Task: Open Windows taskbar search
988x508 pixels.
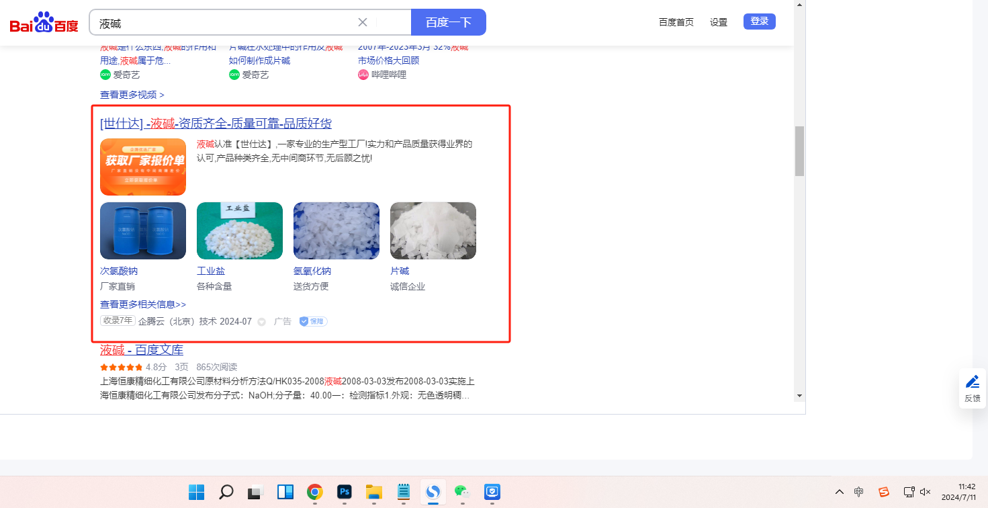Action: click(226, 492)
